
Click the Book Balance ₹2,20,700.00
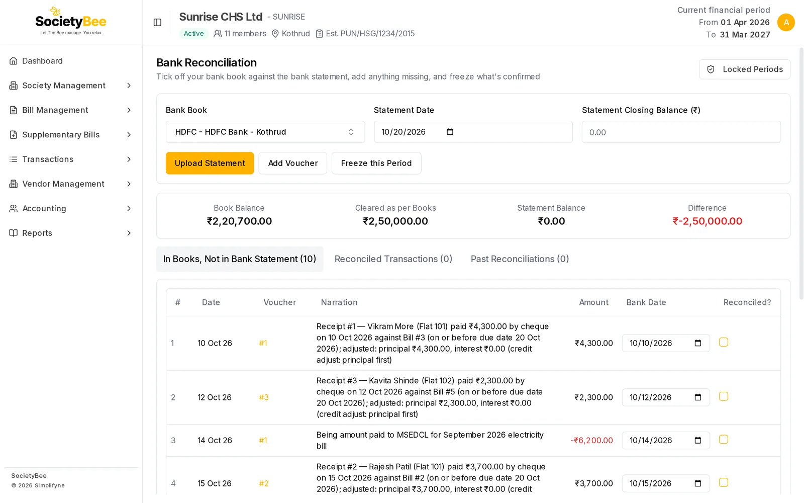click(239, 221)
